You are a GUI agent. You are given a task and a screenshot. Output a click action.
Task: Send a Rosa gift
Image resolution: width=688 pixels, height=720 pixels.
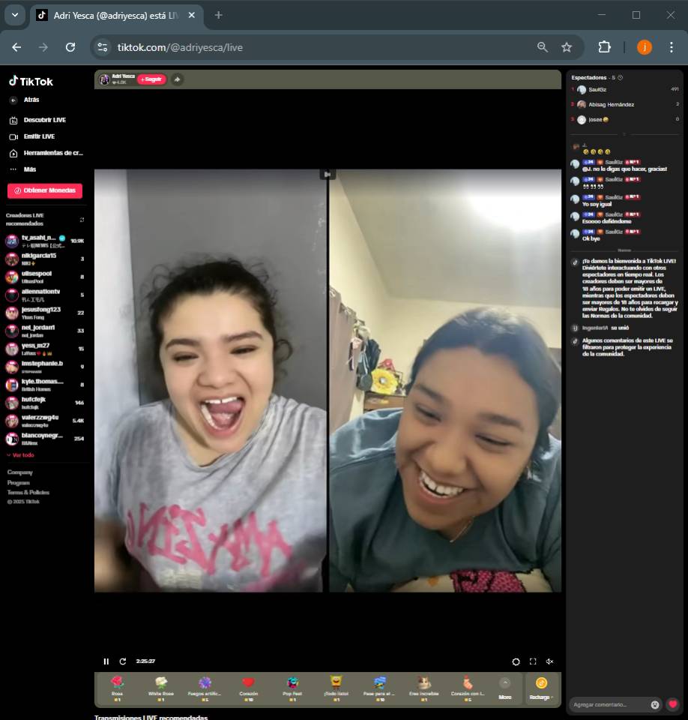click(x=117, y=685)
